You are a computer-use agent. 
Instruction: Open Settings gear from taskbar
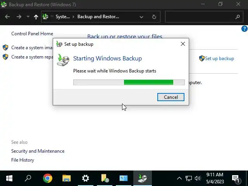[86, 178]
